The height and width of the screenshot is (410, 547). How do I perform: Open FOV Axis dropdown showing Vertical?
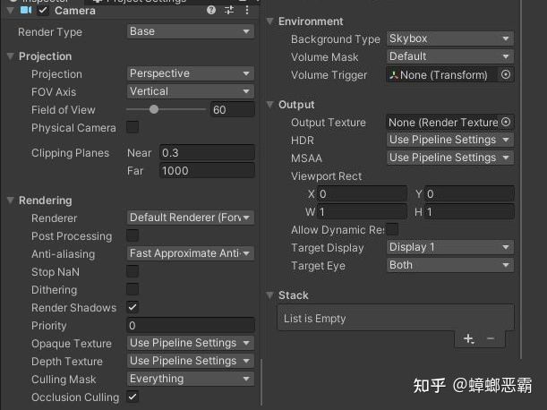[x=191, y=91]
